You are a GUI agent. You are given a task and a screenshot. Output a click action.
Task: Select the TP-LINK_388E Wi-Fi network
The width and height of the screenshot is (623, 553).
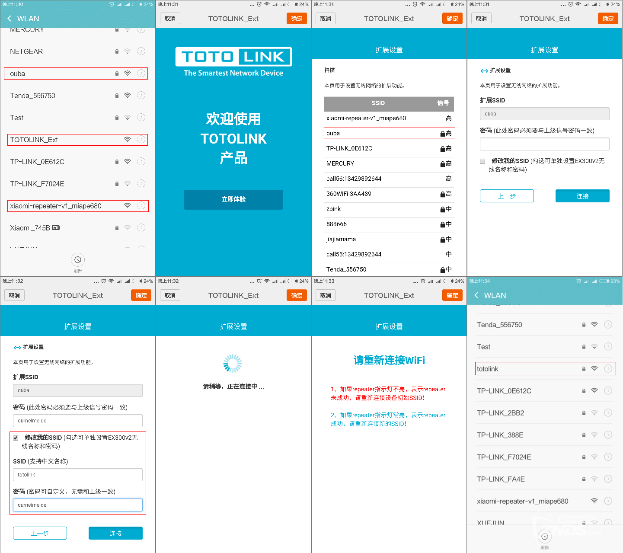(x=545, y=435)
